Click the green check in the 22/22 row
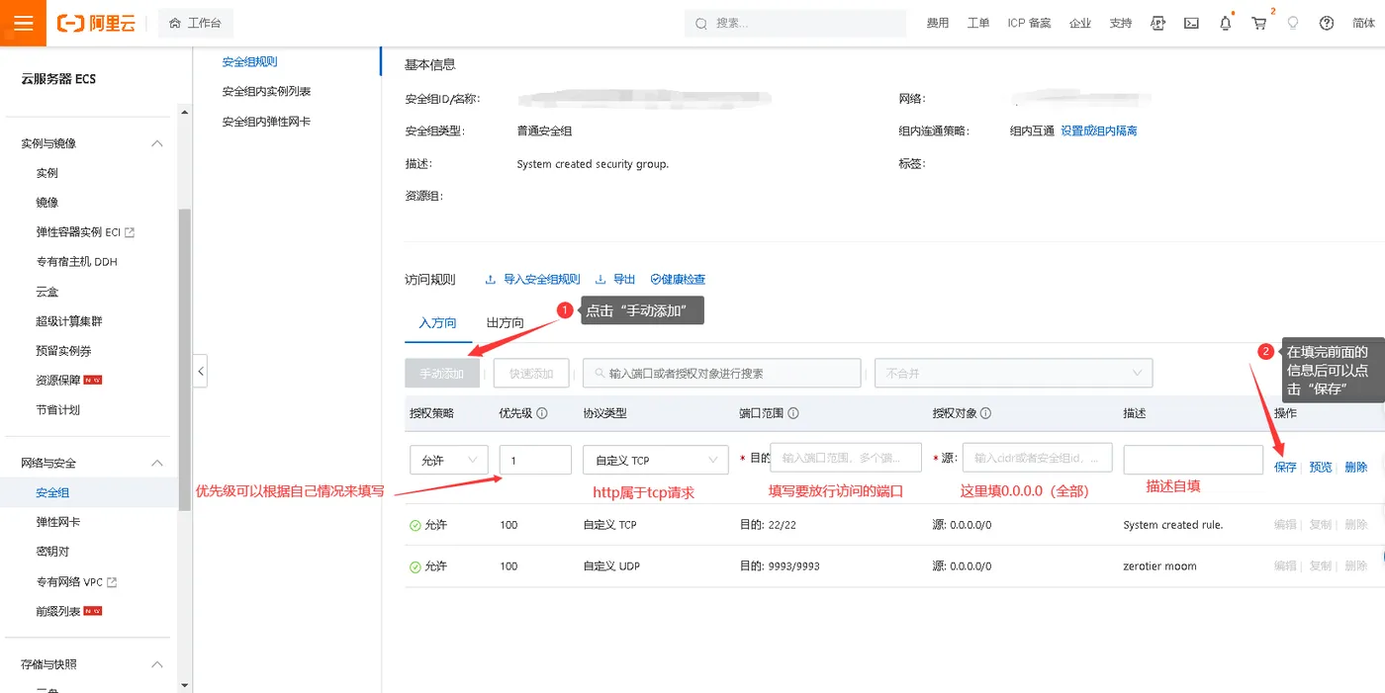The height and width of the screenshot is (693, 1385). pos(415,525)
